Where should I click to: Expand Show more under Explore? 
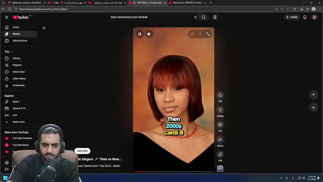click(x=20, y=122)
